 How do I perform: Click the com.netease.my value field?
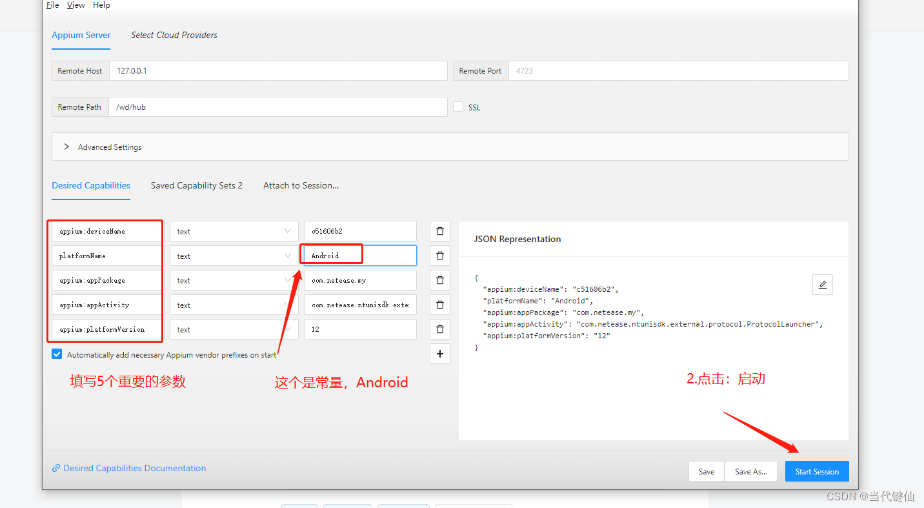pos(360,280)
